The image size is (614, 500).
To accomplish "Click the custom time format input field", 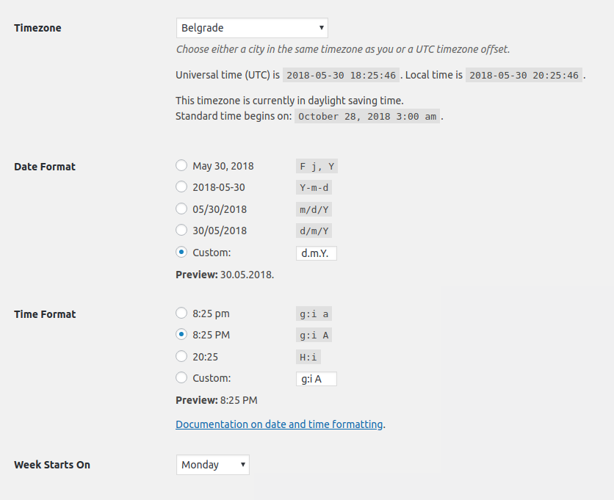I will (x=316, y=378).
